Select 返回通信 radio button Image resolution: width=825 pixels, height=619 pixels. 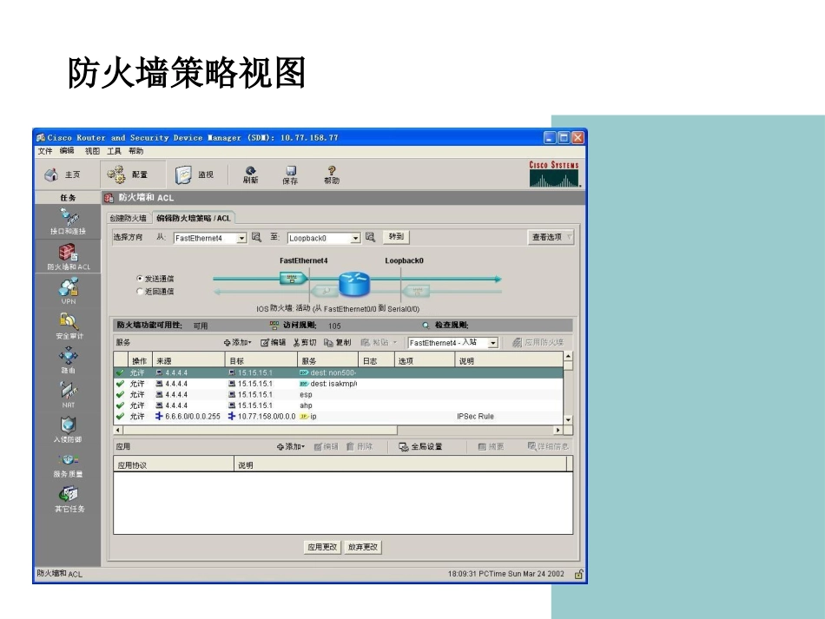pos(140,291)
